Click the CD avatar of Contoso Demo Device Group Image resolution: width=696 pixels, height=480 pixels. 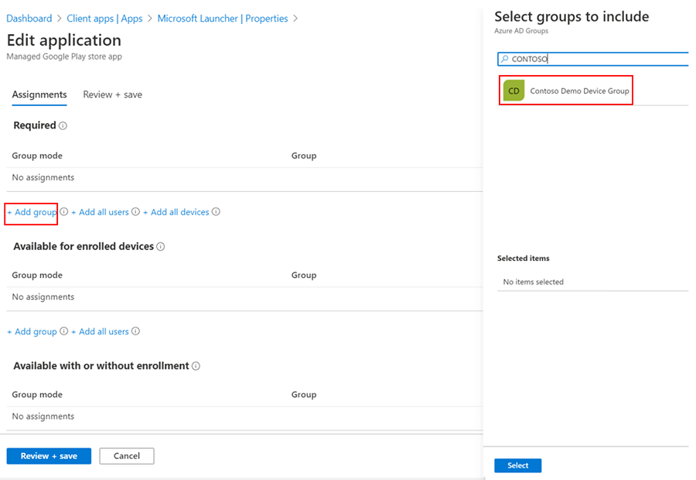pos(513,91)
